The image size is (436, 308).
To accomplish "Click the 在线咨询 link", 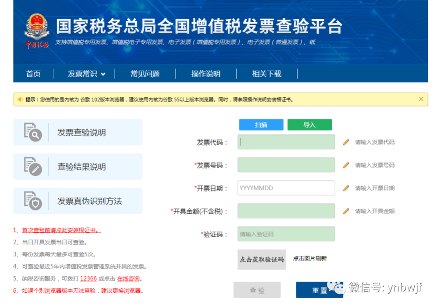I will click(x=128, y=278).
